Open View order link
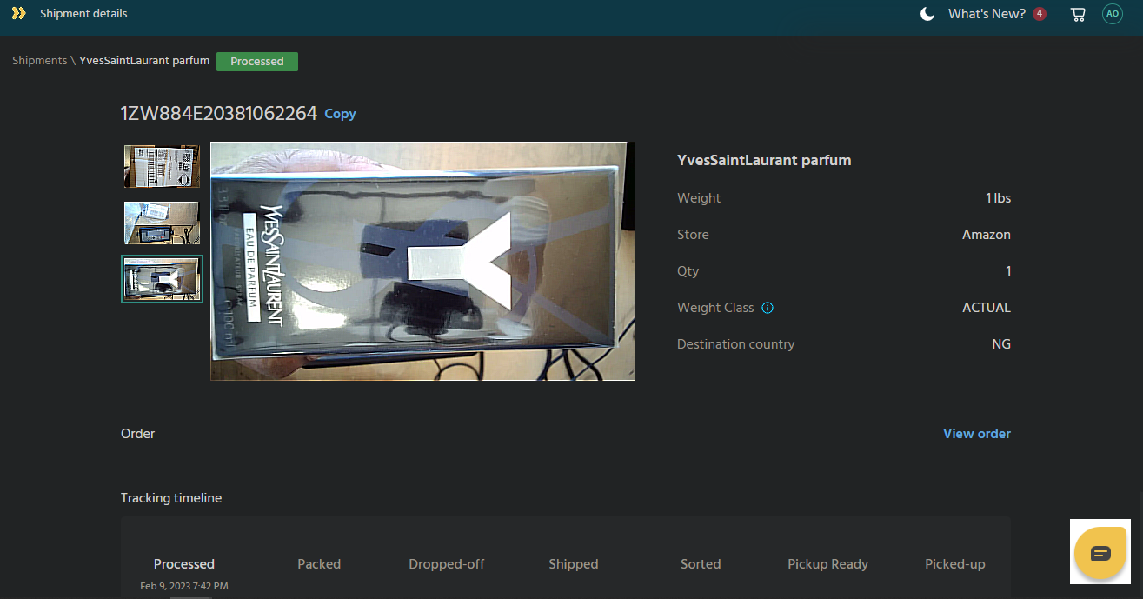This screenshot has height=599, width=1143. pos(977,434)
